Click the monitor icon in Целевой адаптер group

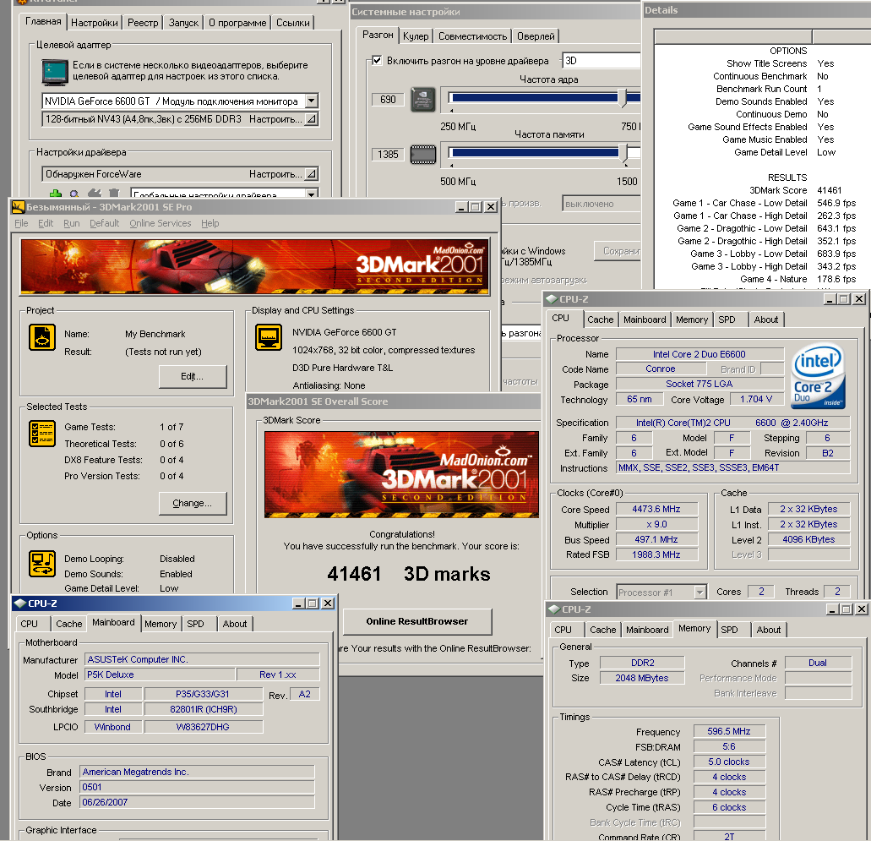55,72
